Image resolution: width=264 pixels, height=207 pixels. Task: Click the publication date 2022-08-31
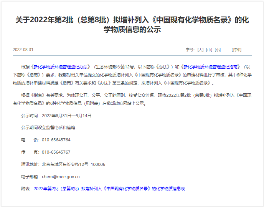[23, 50]
